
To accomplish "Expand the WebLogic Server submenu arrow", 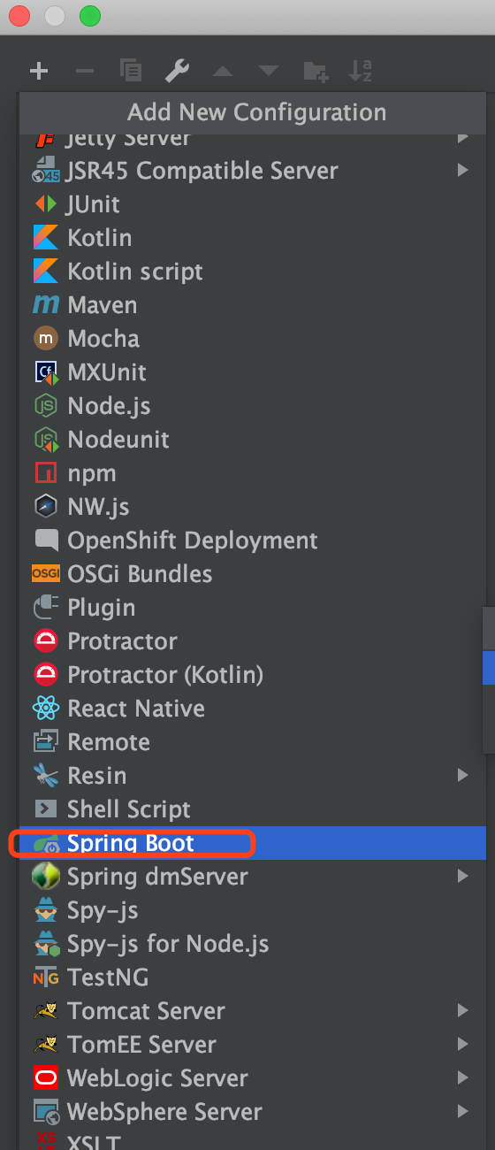I will point(463,1077).
